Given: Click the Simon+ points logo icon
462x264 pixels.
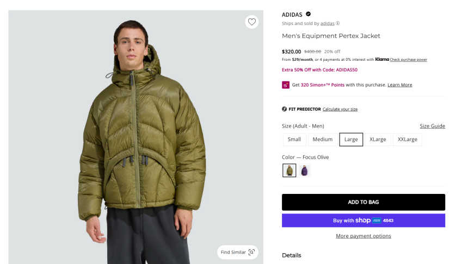Looking at the screenshot, I should [x=286, y=85].
